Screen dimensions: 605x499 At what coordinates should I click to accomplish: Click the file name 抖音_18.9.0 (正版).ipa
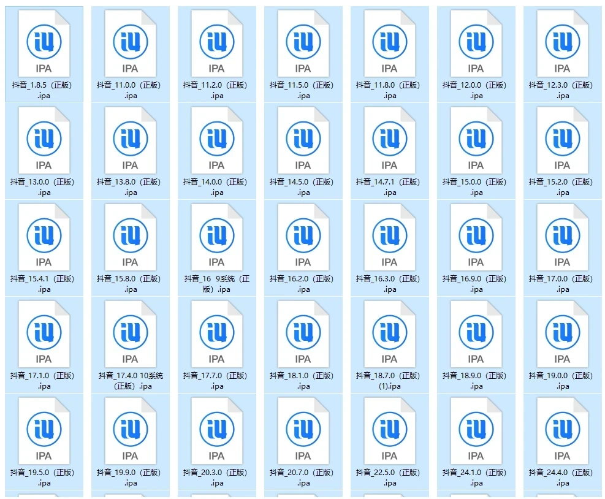point(474,381)
